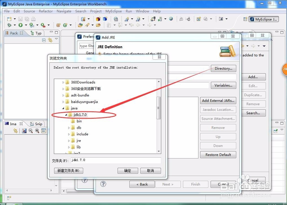The height and width of the screenshot is (205, 287).
Task: Click scroll-down arrow of folder tree
Action: (159, 151)
